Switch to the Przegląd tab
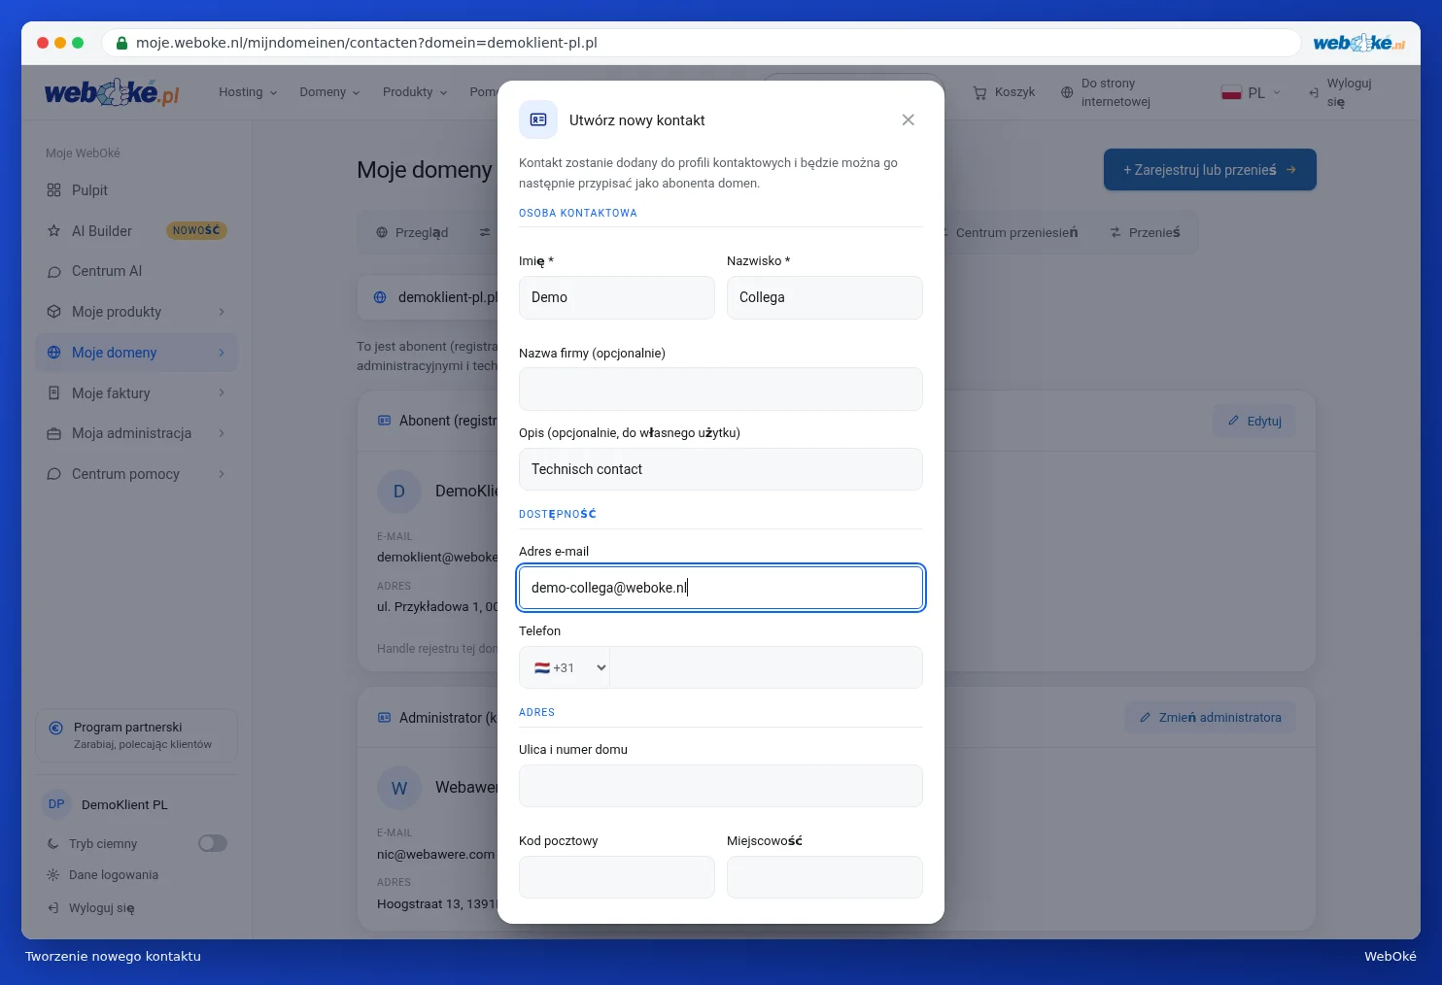 (412, 232)
